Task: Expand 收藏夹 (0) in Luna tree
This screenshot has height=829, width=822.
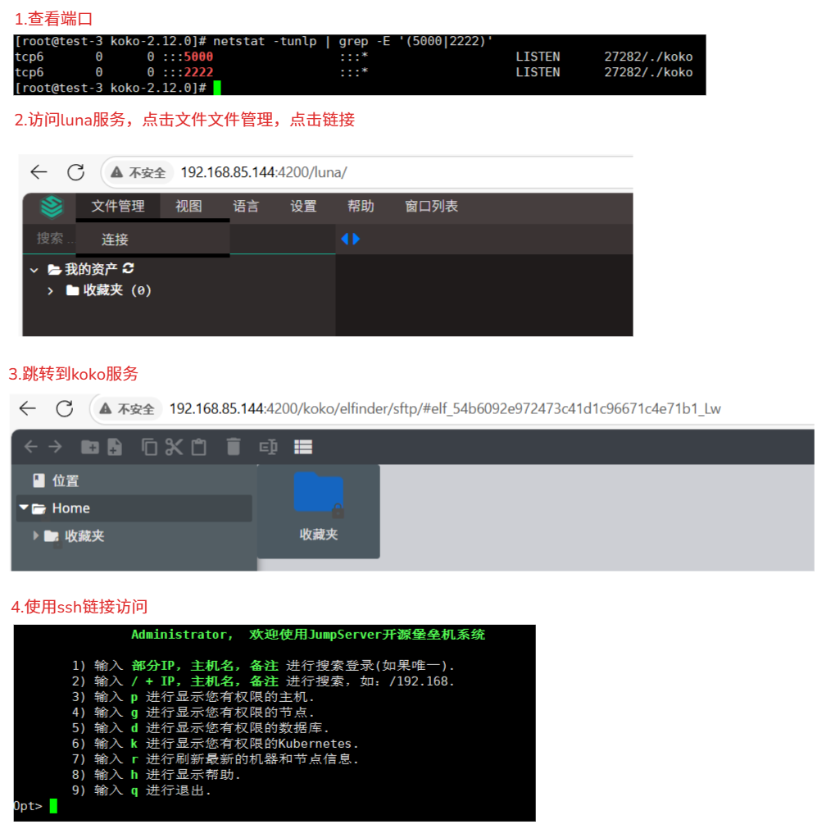Action: tap(51, 290)
